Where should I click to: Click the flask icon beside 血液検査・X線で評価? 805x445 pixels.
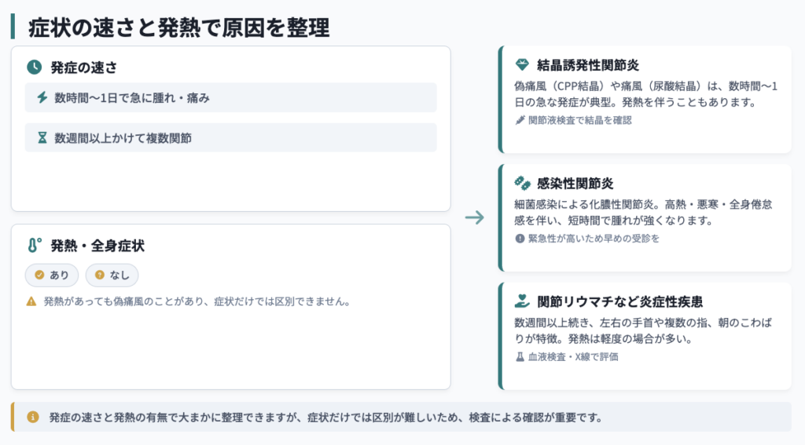tap(520, 357)
